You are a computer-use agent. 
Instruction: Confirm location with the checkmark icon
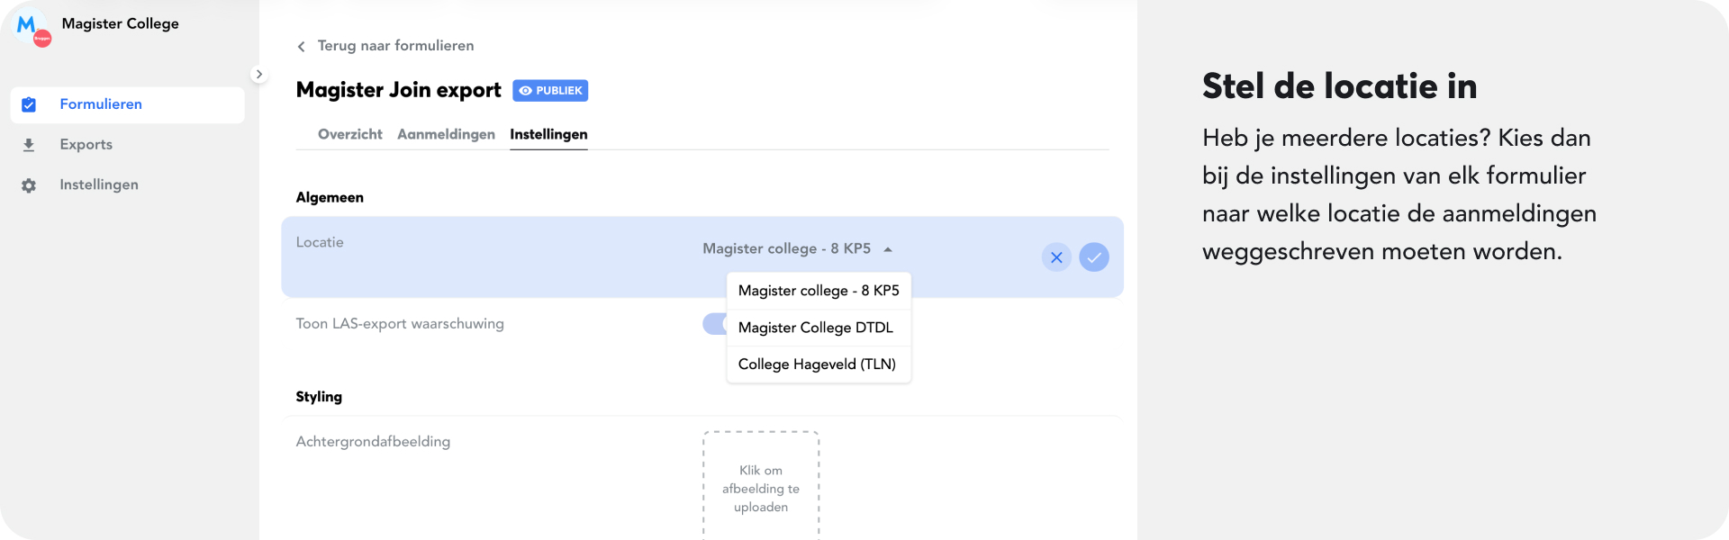coord(1094,257)
